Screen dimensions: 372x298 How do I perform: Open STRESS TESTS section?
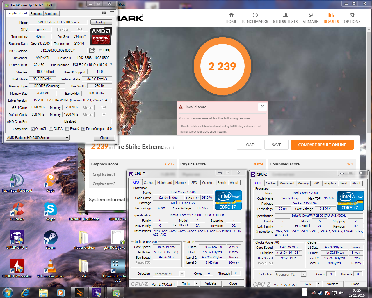pos(285,18)
